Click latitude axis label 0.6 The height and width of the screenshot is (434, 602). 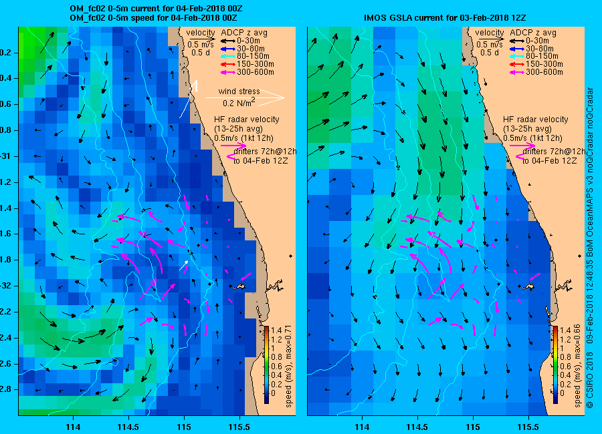click(x=7, y=104)
